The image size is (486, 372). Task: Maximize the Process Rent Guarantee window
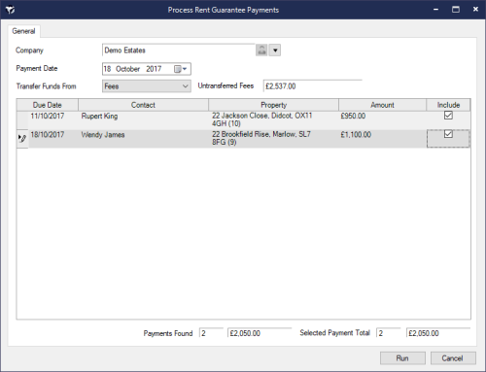(x=456, y=10)
